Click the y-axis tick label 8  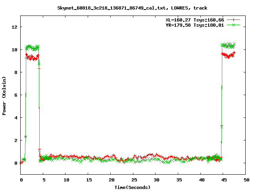pos(16,72)
